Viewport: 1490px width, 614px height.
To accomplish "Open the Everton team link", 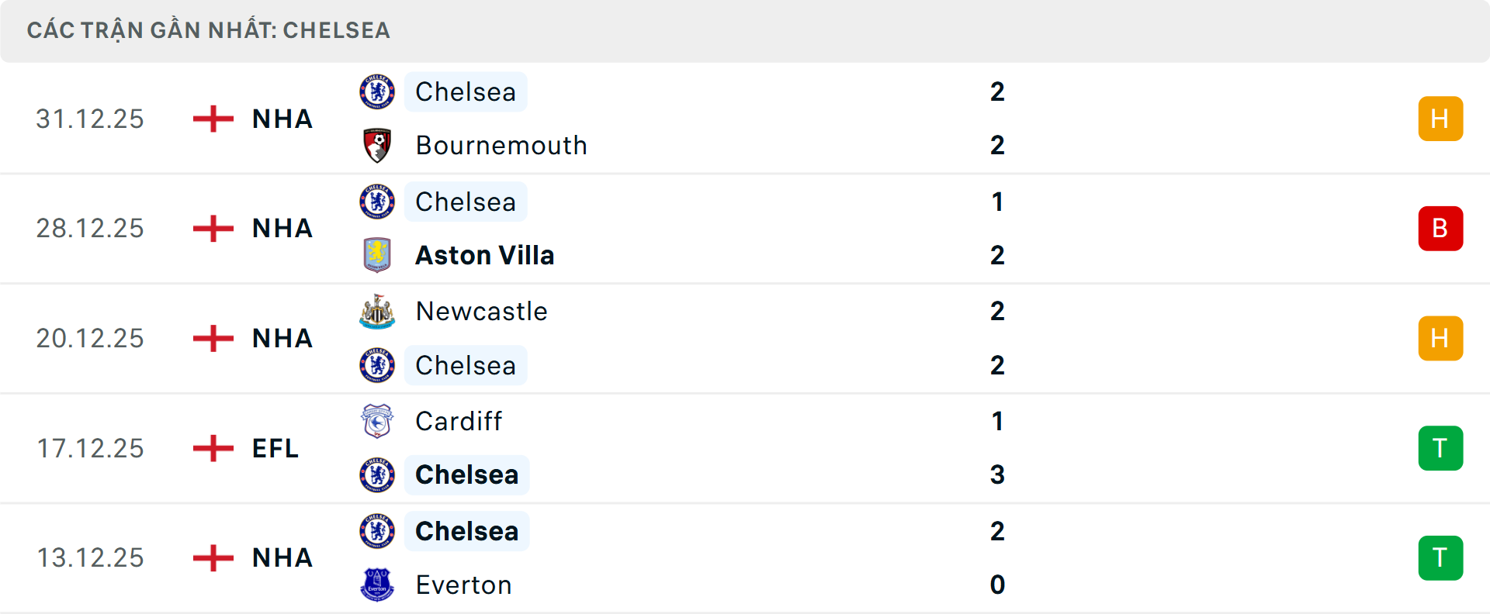I will tap(463, 585).
